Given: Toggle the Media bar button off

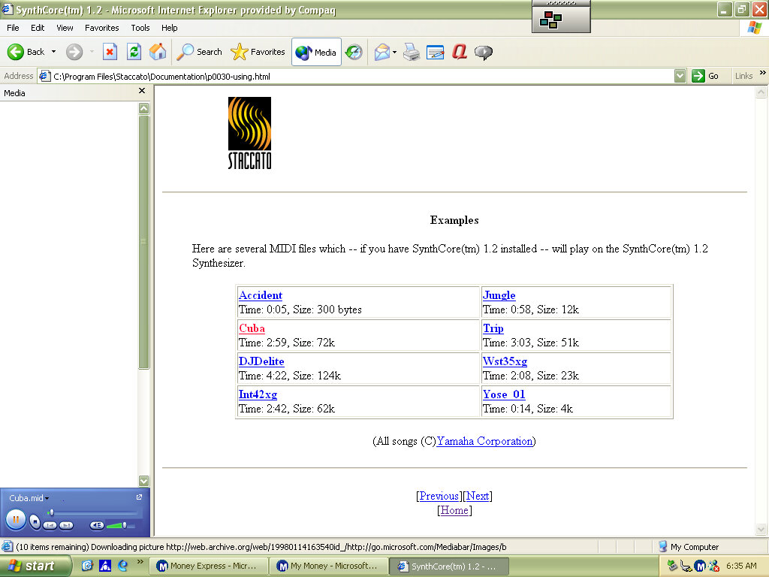Looking at the screenshot, I should 316,52.
